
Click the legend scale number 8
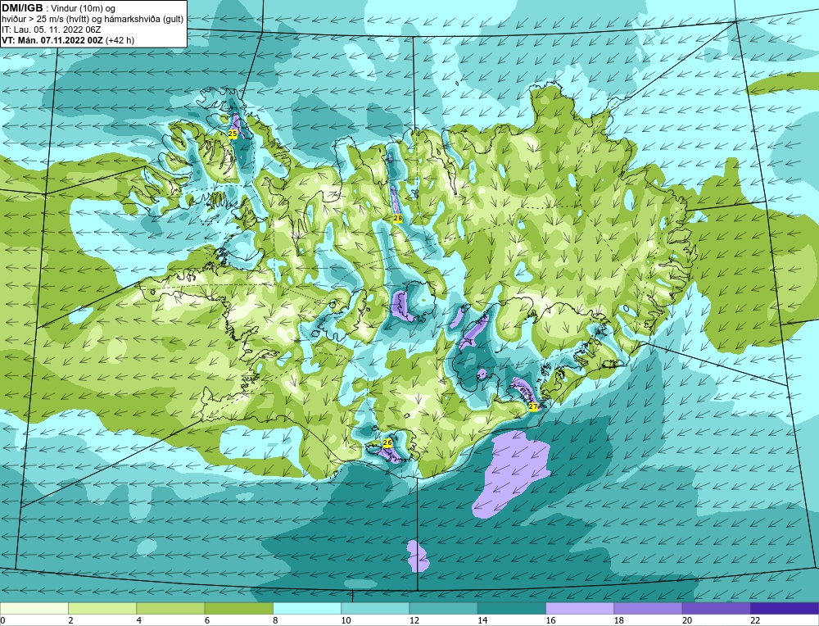(274, 620)
